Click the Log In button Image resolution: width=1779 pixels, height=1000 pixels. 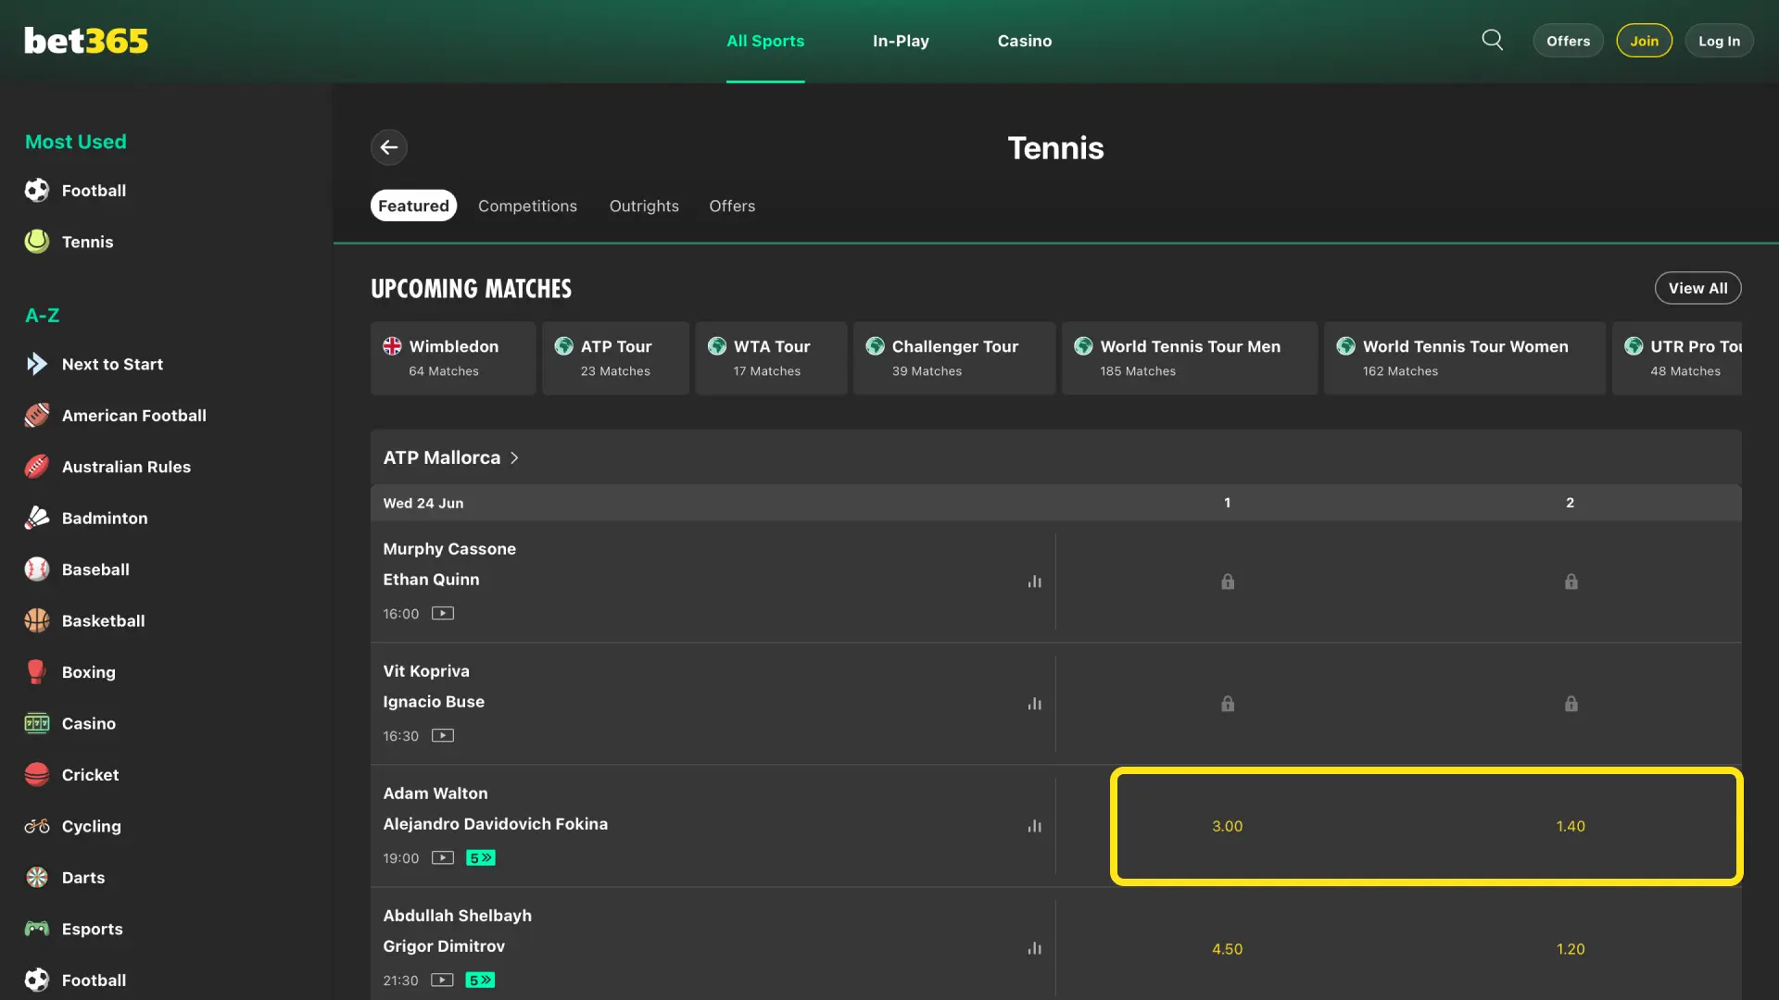click(1719, 41)
